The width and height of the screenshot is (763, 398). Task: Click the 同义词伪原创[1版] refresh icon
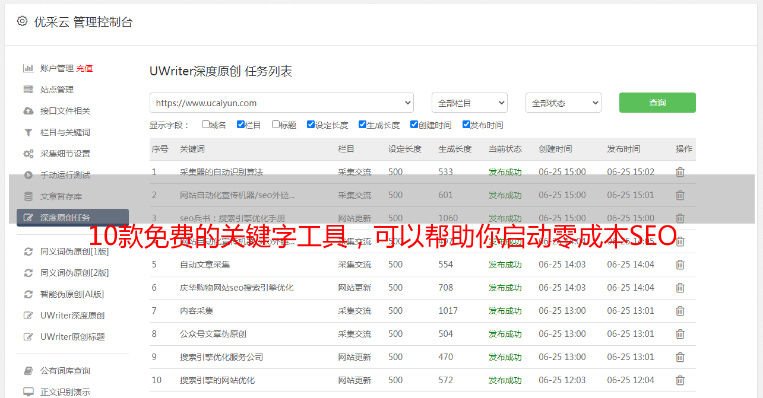tap(28, 251)
